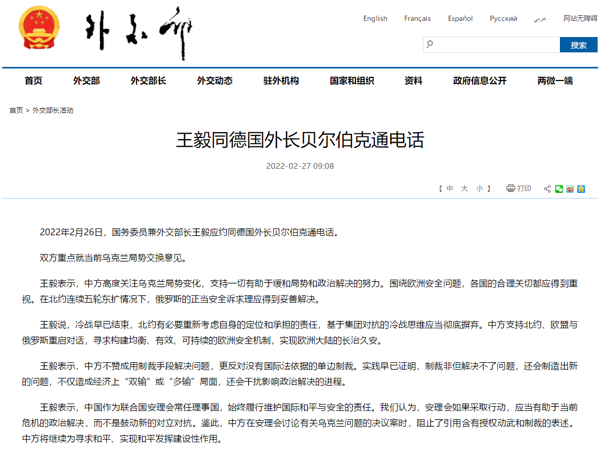
Task: Set font size to 小 (small)
Action: pos(479,189)
